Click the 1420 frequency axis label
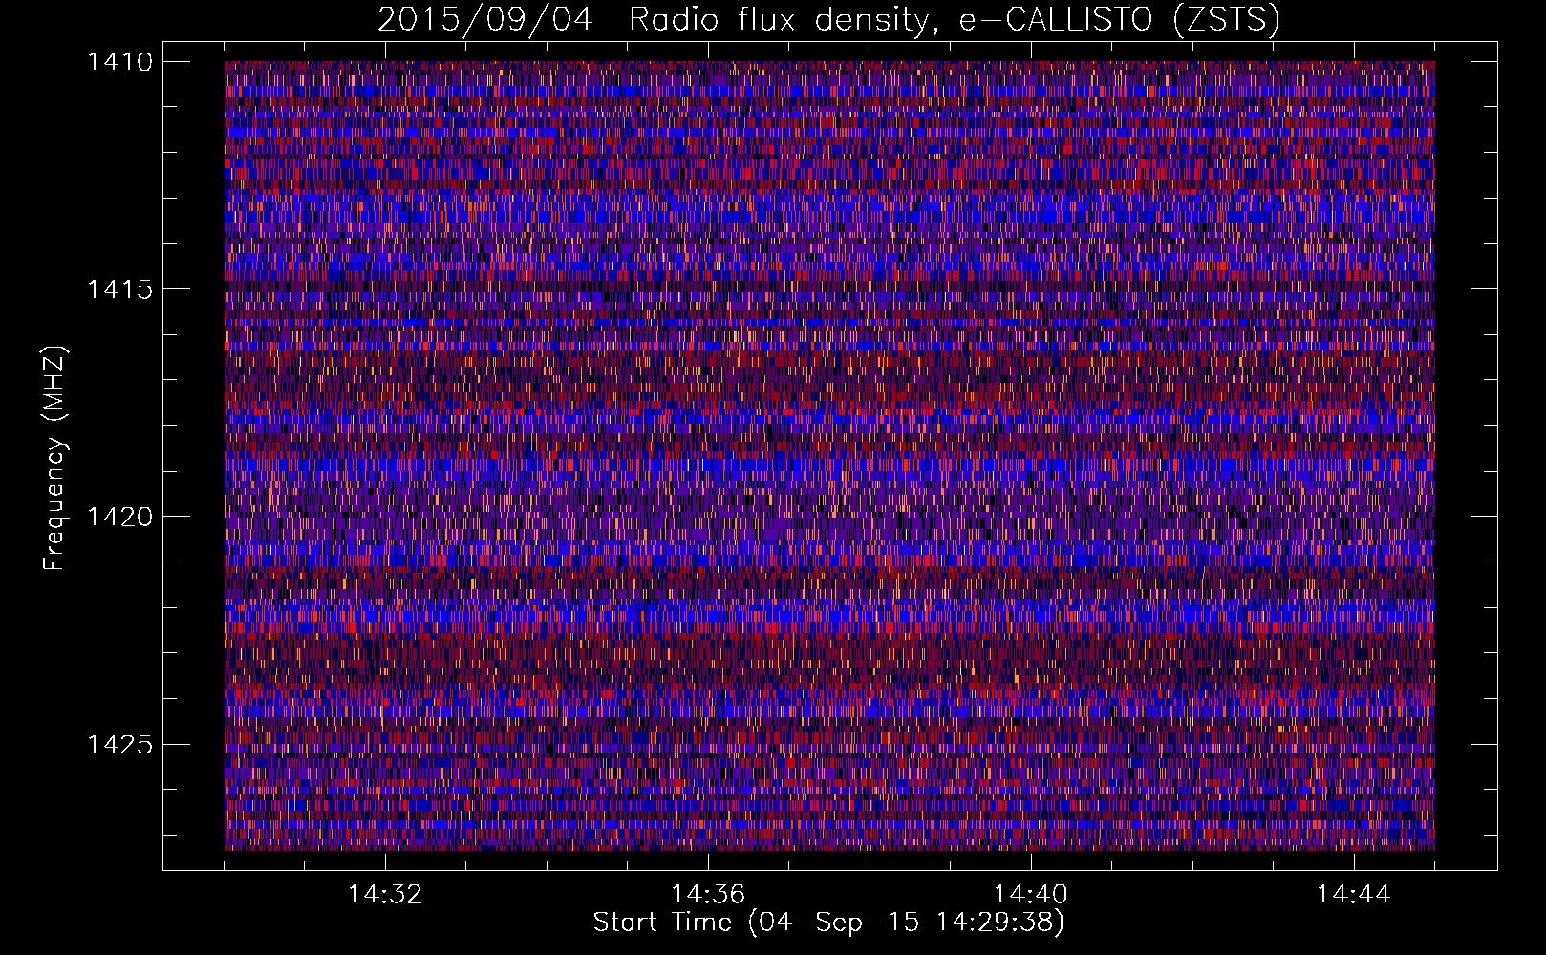The width and height of the screenshot is (1546, 955). tap(120, 517)
